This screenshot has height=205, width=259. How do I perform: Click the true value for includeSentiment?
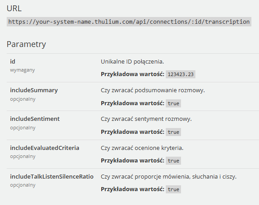click(x=173, y=132)
